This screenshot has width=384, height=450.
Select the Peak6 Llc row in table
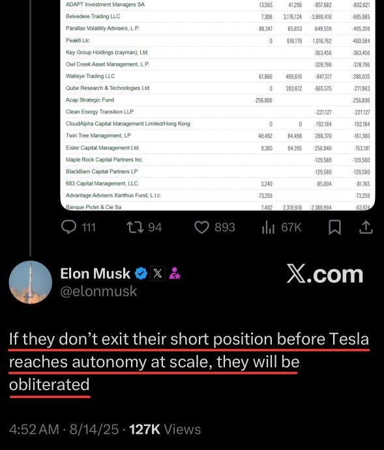click(x=218, y=41)
